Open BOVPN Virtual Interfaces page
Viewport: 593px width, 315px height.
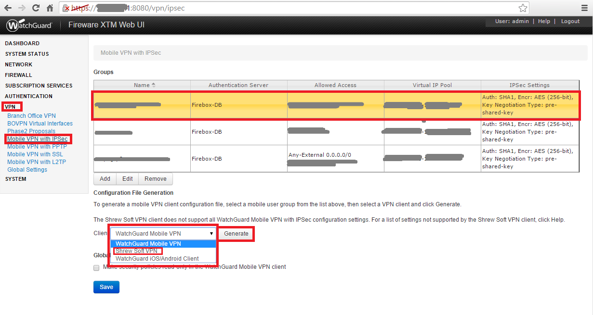[40, 124]
